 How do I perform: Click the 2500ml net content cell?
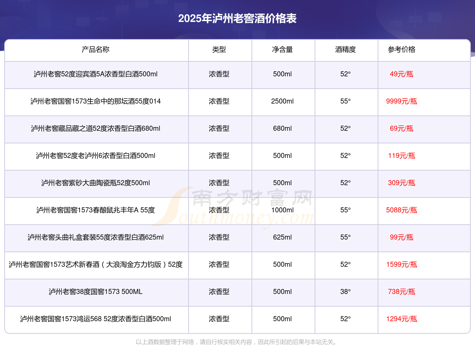point(282,101)
